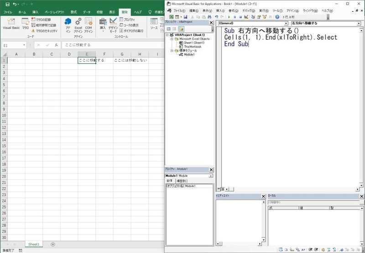Image resolution: width=365 pixels, height=253 pixels.
Task: Open the アドイン (Add-ins) button with blue hexagon
Action: [68, 26]
